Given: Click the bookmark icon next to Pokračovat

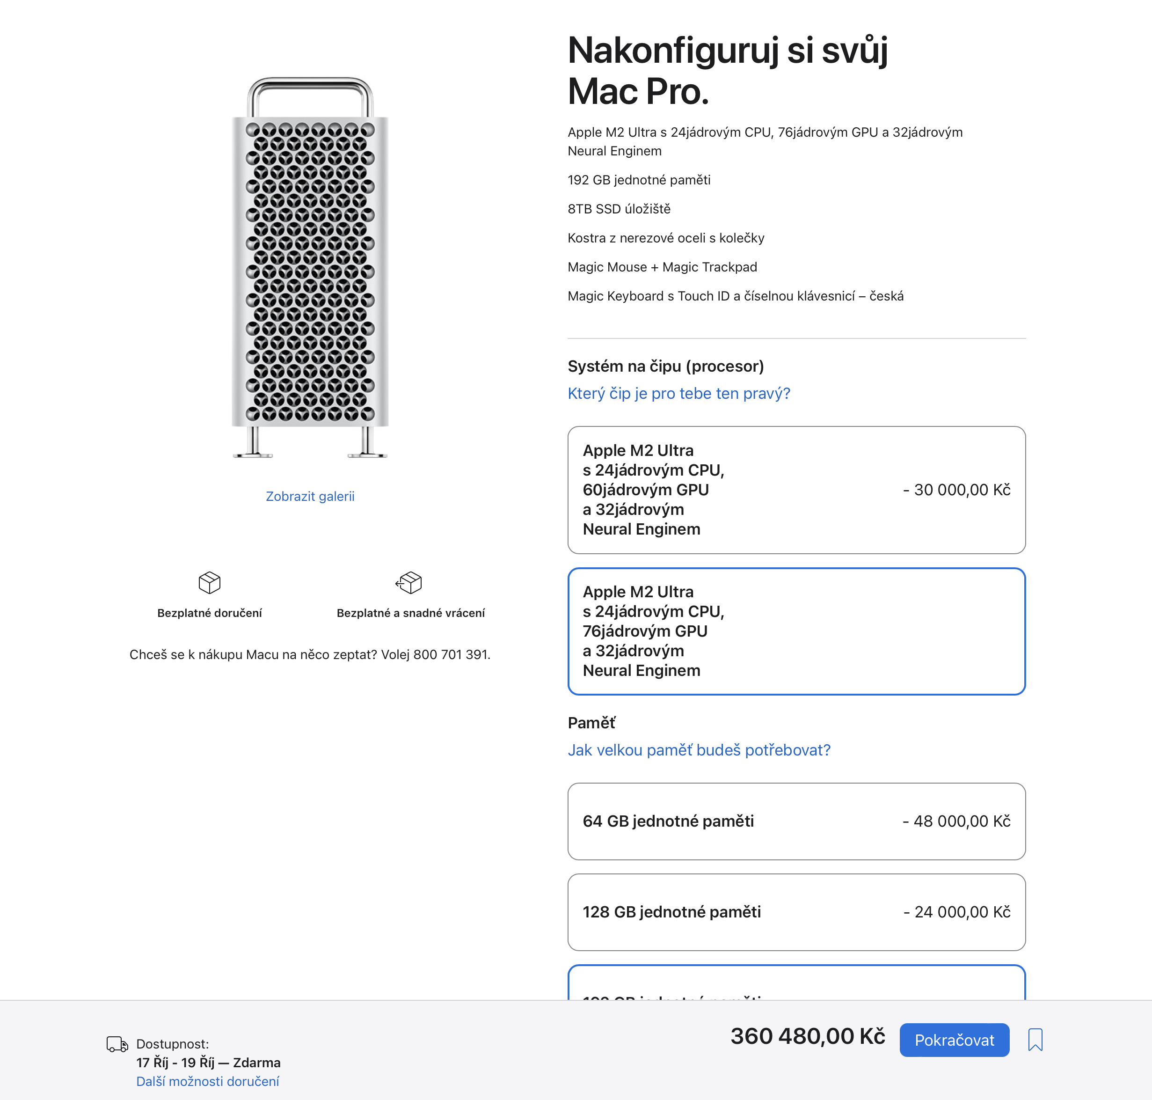Looking at the screenshot, I should pyautogui.click(x=1035, y=1040).
